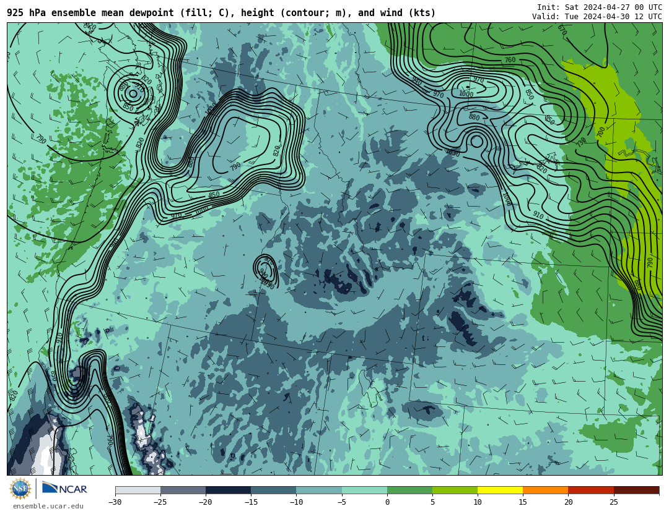Click the NSF logo

20,489
